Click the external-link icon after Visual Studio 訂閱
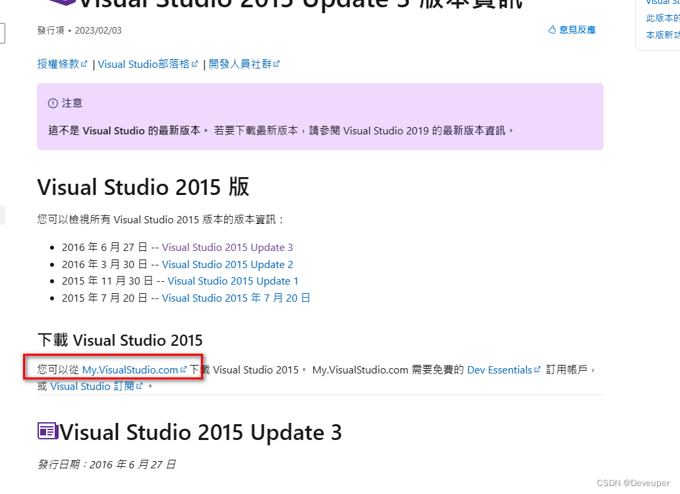This screenshot has height=494, width=680. pos(139,386)
